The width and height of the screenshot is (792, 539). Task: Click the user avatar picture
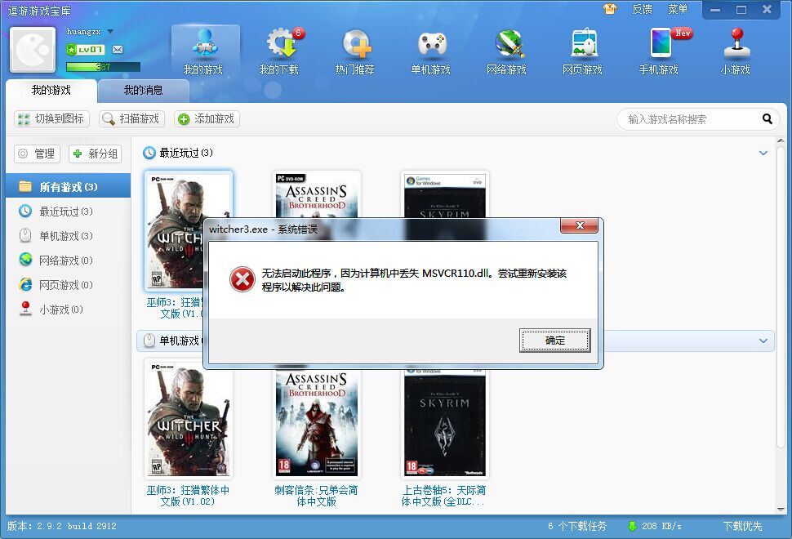(x=33, y=50)
